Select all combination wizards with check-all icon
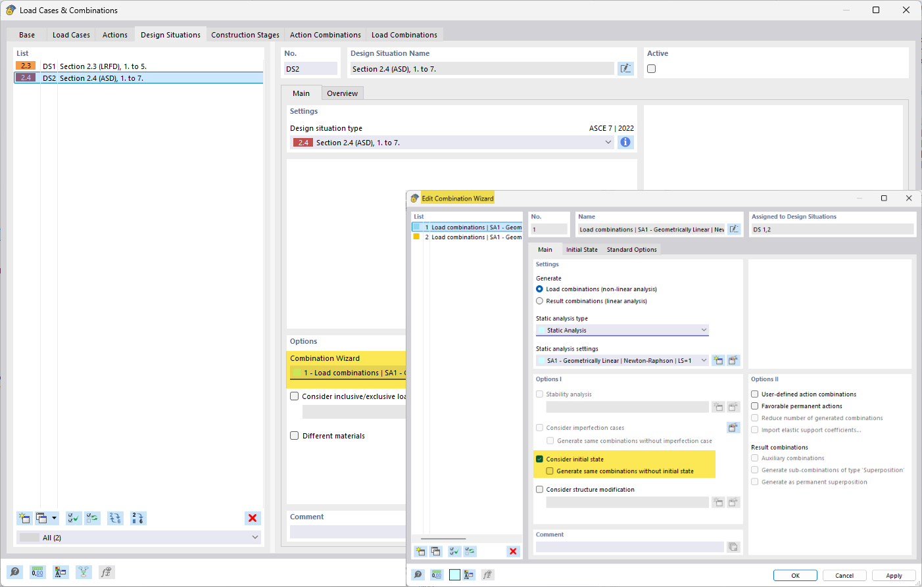 pyautogui.click(x=454, y=551)
